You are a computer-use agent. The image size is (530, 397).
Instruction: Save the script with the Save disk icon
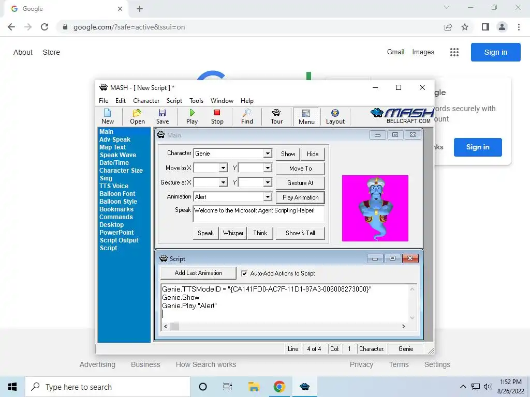162,116
